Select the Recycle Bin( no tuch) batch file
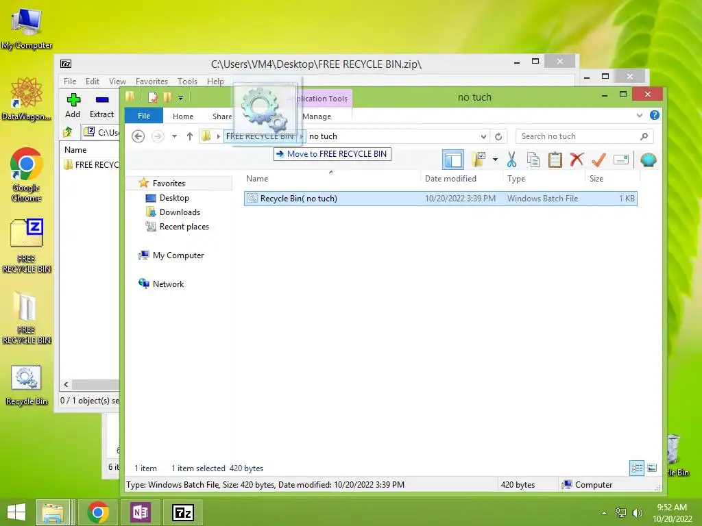This screenshot has height=526, width=702. (x=441, y=199)
